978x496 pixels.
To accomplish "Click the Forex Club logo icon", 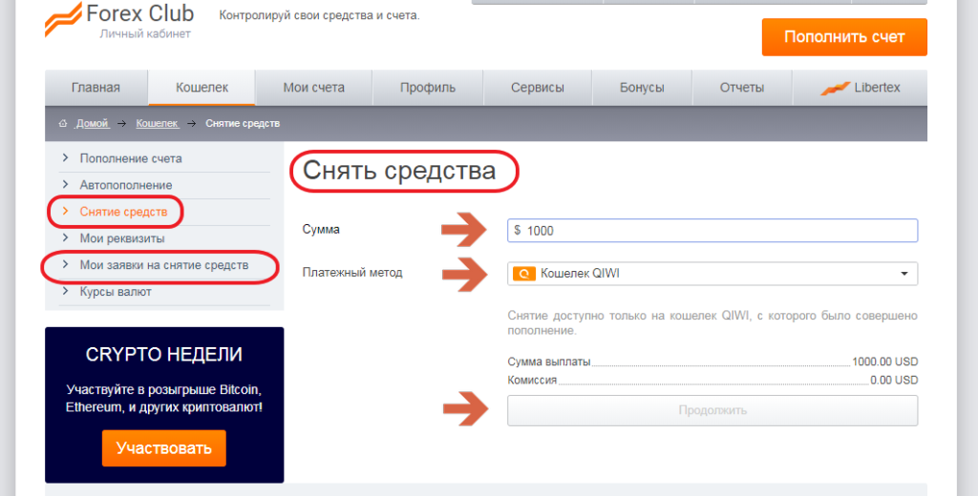I will click(x=64, y=19).
